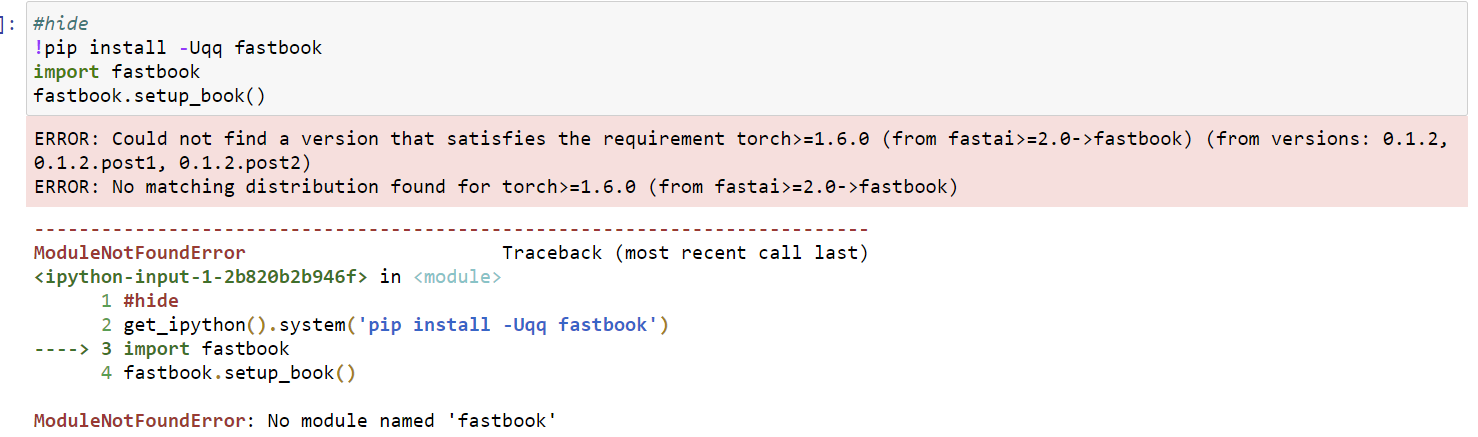This screenshot has width=1478, height=437.
Task: Click the import fastbook line in code cell
Action: (x=116, y=72)
